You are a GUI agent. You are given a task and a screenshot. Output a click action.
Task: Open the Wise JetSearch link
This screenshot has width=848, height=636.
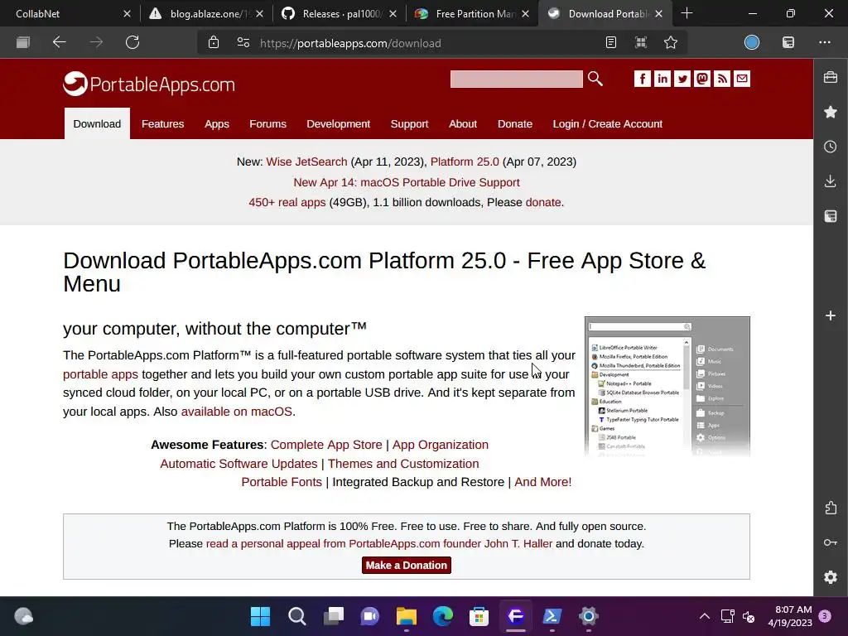(306, 161)
